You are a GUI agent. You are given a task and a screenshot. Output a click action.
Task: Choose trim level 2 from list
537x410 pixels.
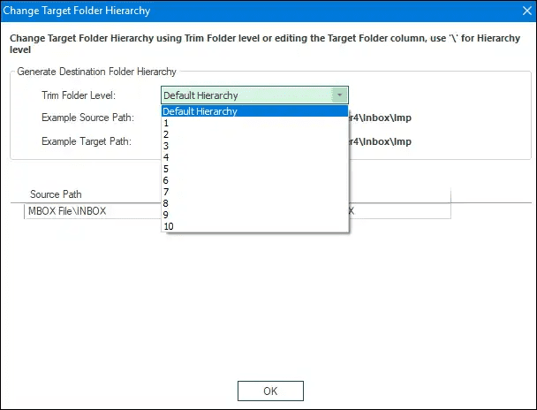pyautogui.click(x=254, y=134)
